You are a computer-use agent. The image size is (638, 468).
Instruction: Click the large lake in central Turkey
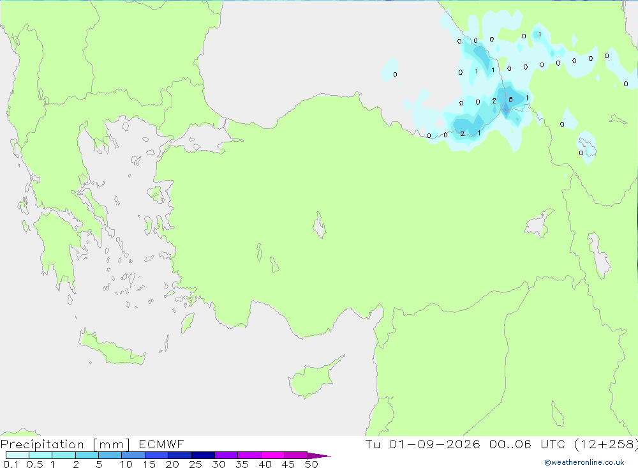pyautogui.click(x=320, y=225)
